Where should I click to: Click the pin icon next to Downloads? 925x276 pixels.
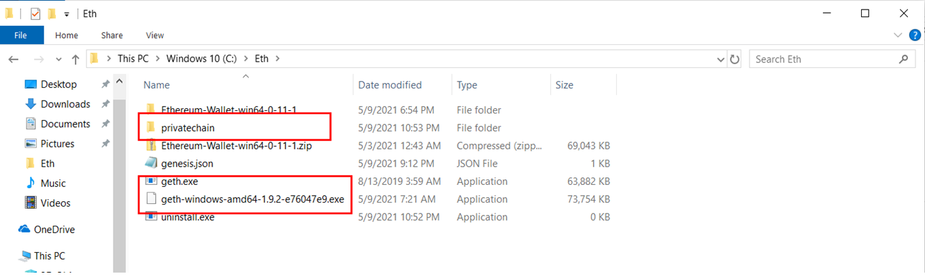click(x=105, y=104)
